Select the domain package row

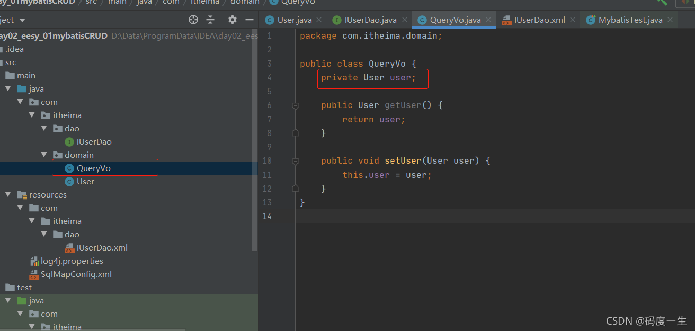[x=129, y=155]
